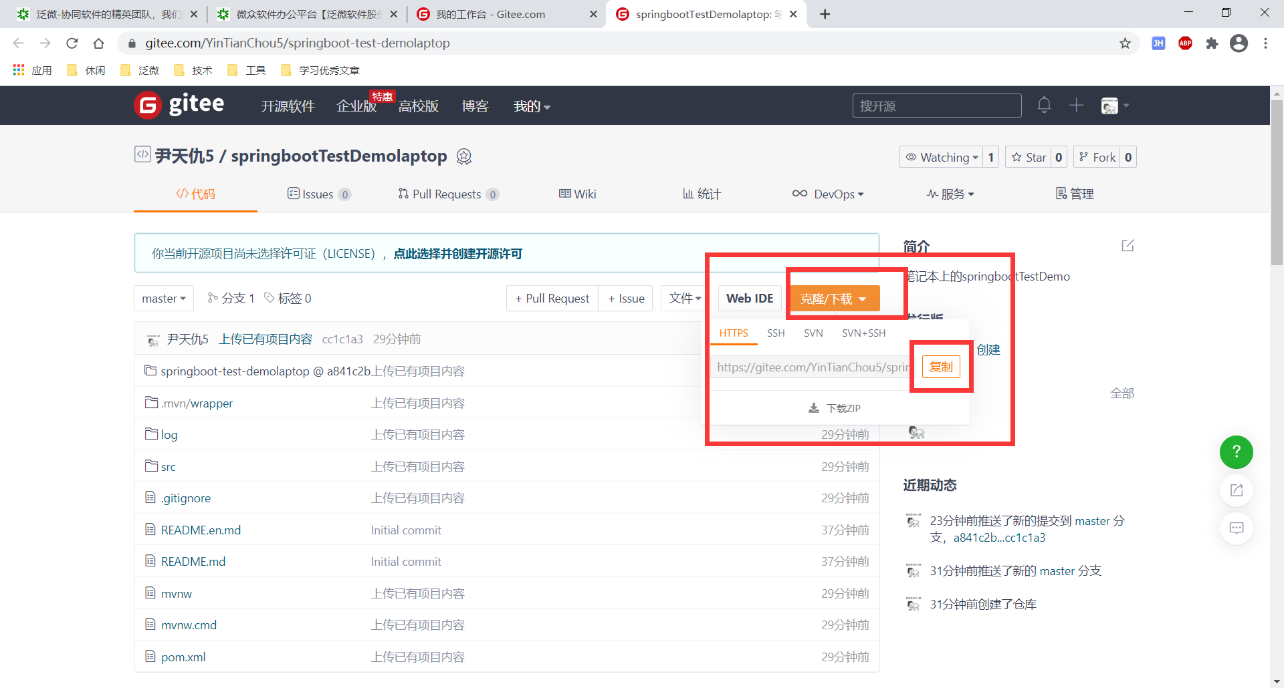Open the notification bell
The height and width of the screenshot is (688, 1284).
point(1044,105)
